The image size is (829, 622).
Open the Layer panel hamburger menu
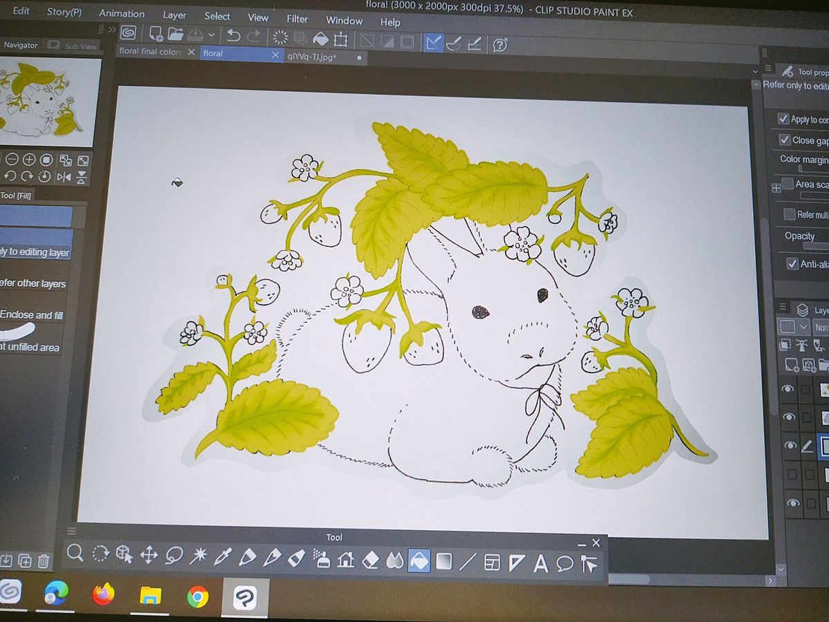(782, 308)
